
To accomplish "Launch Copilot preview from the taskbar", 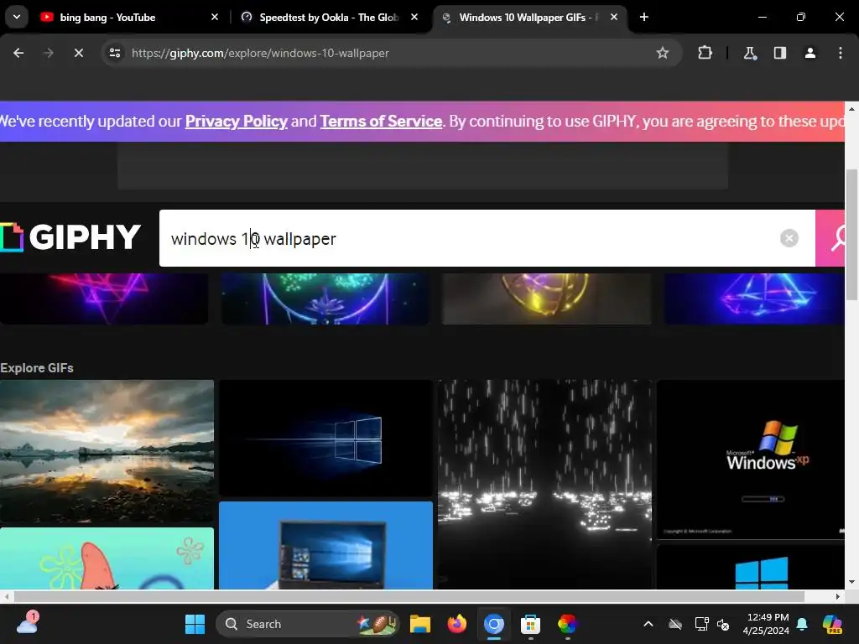I will tap(833, 624).
